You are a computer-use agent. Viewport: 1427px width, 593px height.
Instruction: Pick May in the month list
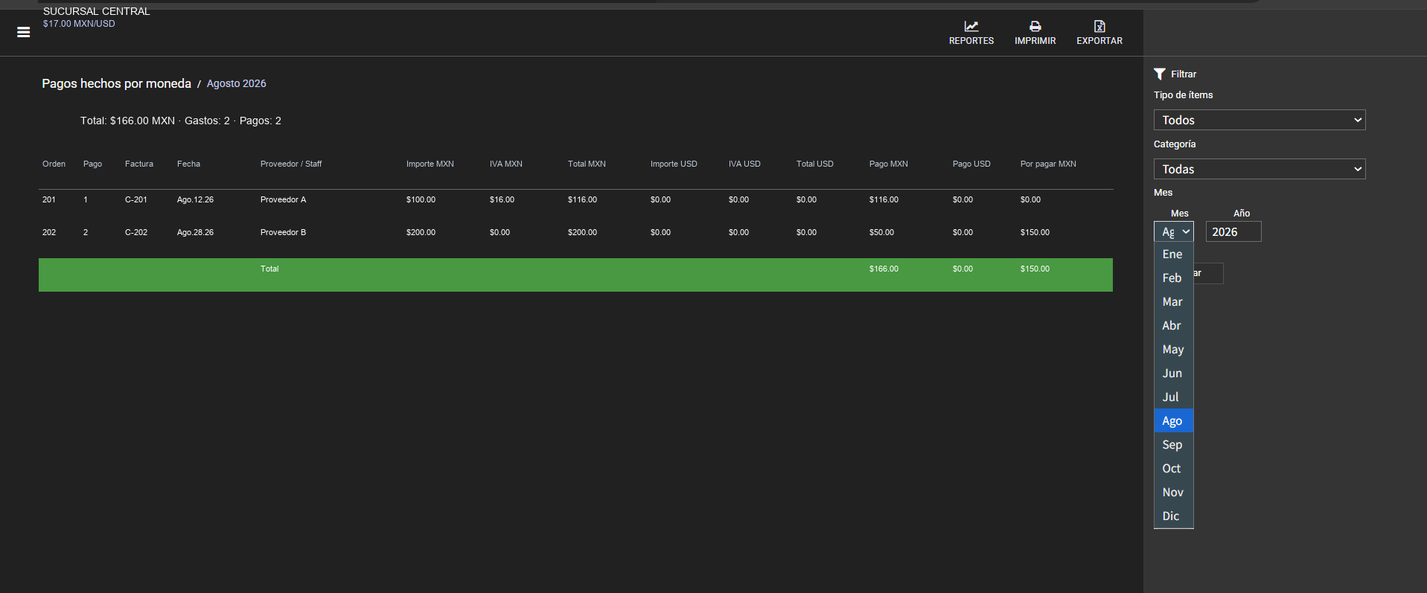(1174, 350)
